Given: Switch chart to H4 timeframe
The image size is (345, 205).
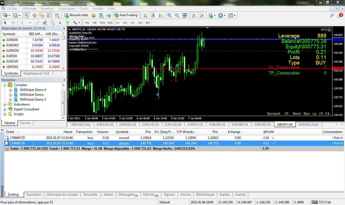Looking at the screenshot, I should (x=125, y=23).
